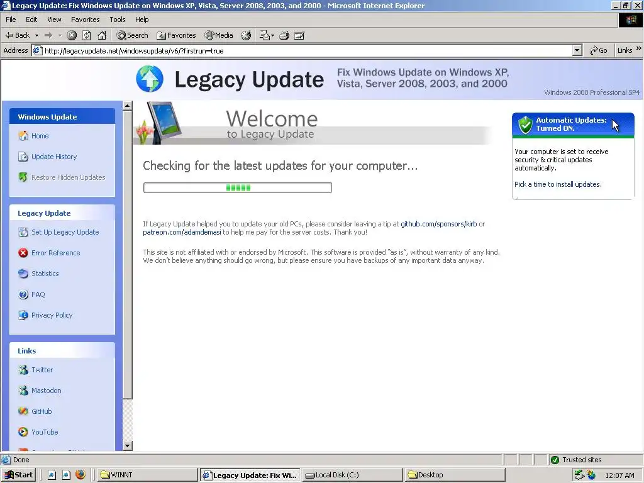Open the Privacy Policy link
The image size is (644, 483).
pyautogui.click(x=52, y=315)
